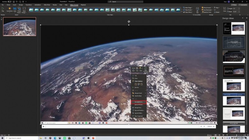Image resolution: width=249 pixels, height=140 pixels.
Task: Open Design Ideas pane options dropdown
Action: [242, 18]
